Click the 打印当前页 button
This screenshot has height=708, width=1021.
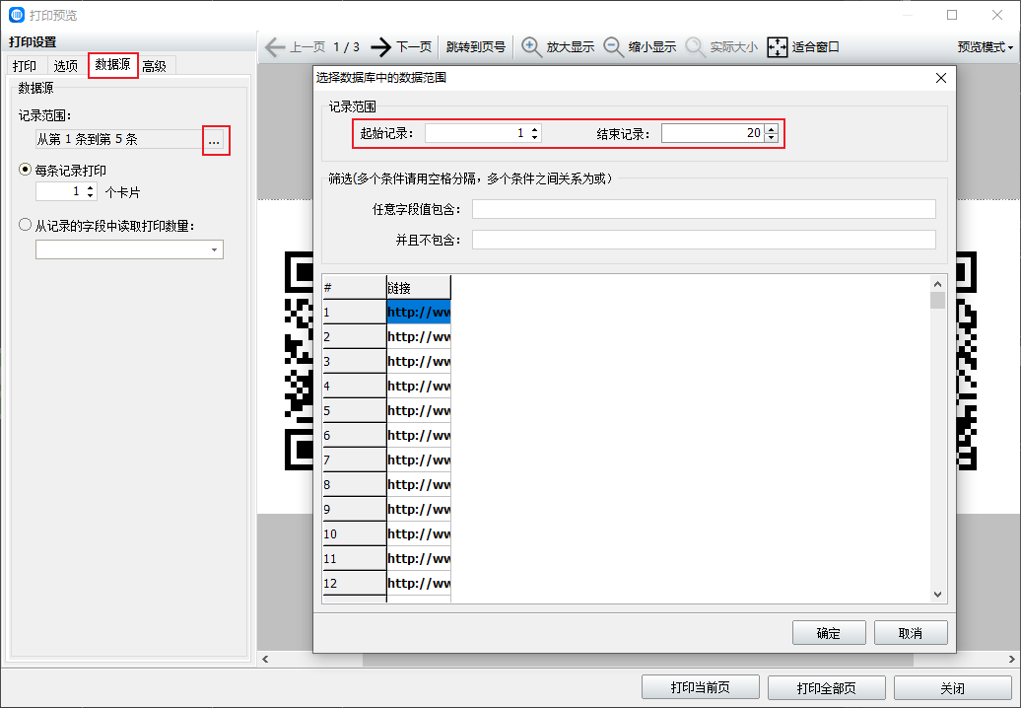[700, 687]
